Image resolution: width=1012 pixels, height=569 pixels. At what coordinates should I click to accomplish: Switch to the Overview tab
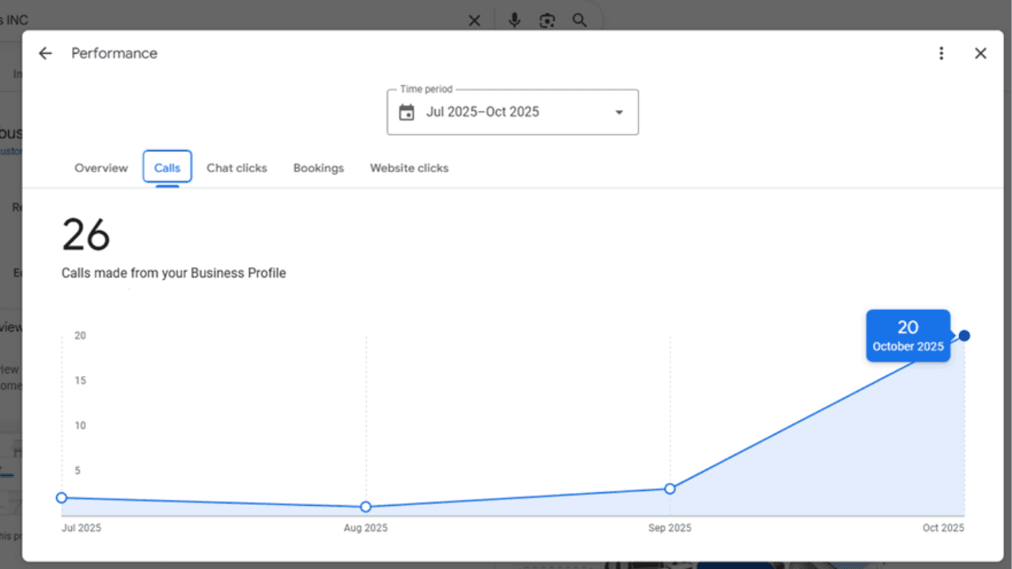[x=101, y=168]
